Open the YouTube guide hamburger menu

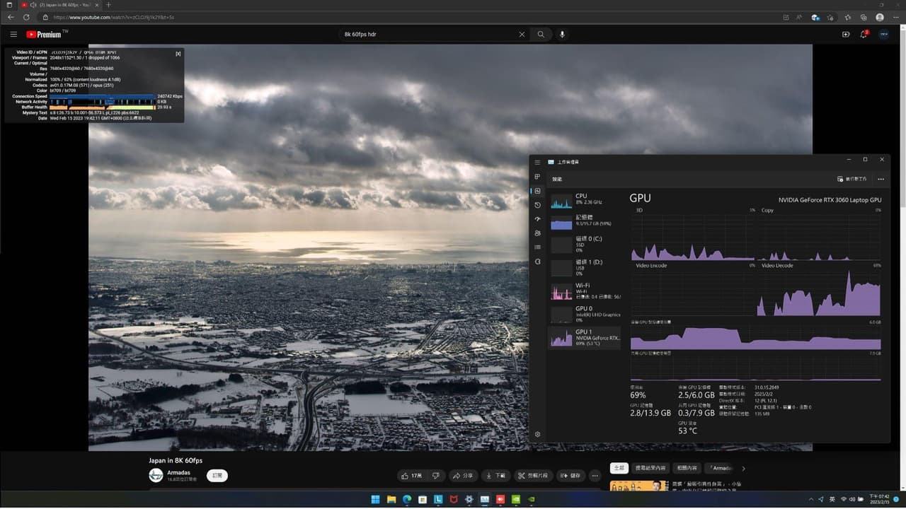pyautogui.click(x=13, y=34)
